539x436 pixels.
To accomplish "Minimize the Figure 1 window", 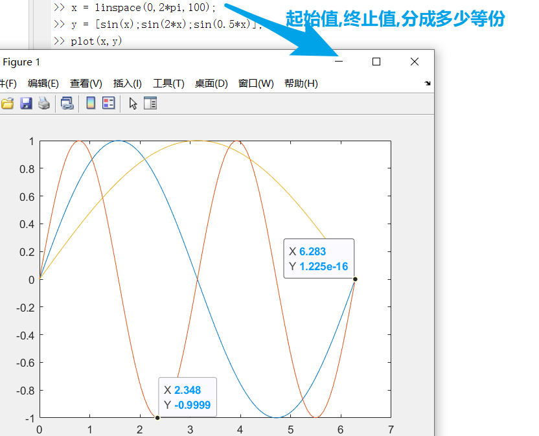I will pyautogui.click(x=339, y=62).
